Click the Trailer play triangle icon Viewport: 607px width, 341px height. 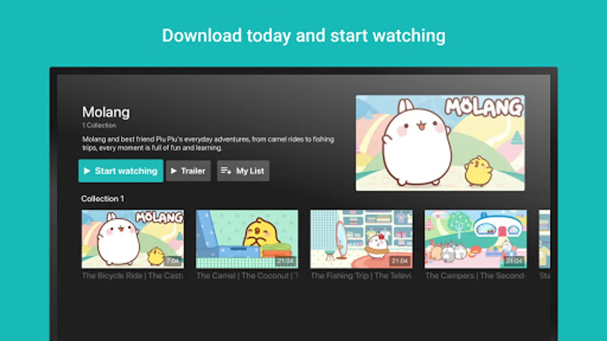pos(174,171)
